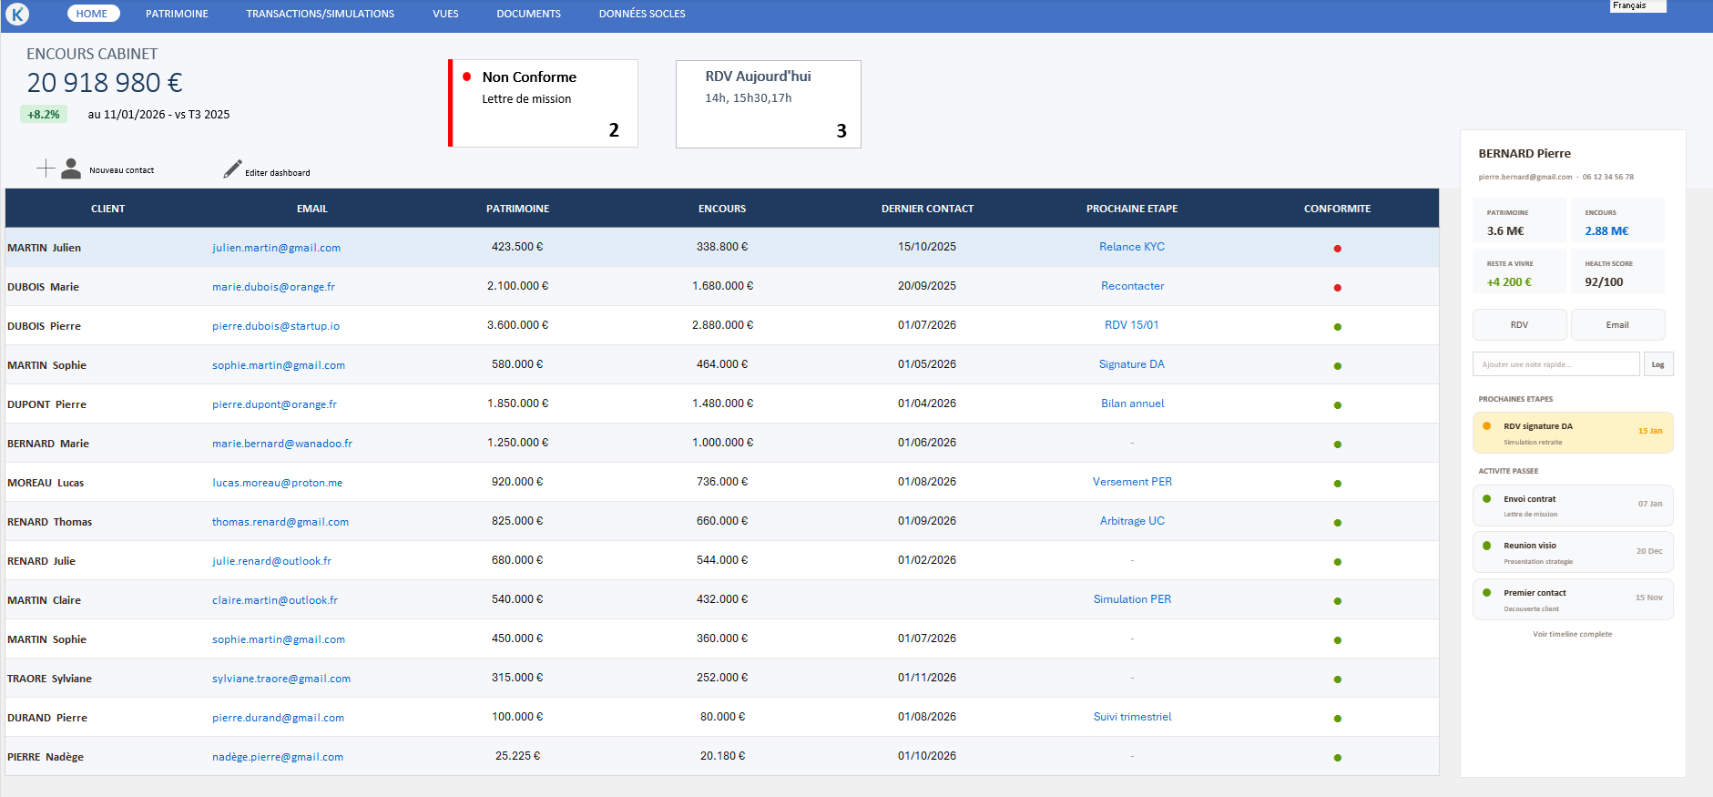Open the RDV Aujourd'hui card

click(x=769, y=104)
